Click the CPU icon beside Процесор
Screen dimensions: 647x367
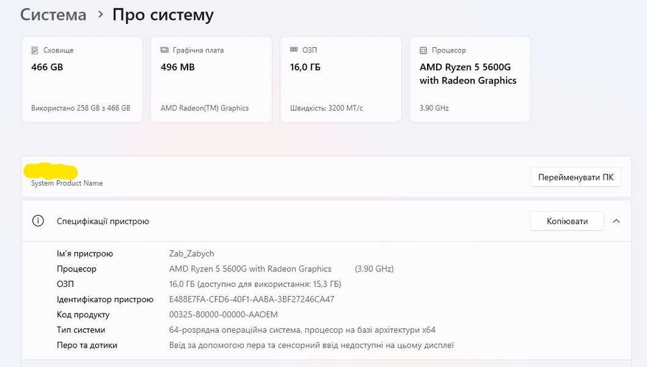(x=423, y=50)
